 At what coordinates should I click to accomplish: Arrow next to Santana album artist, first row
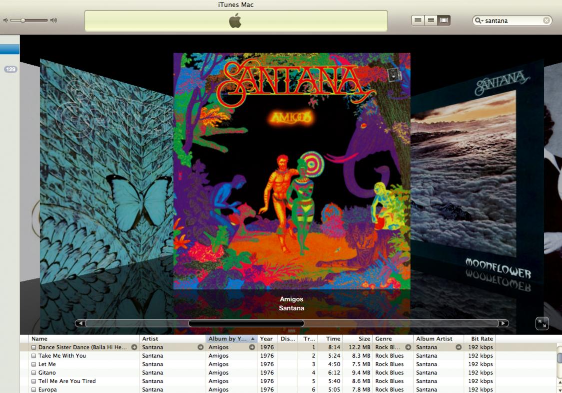coord(459,347)
